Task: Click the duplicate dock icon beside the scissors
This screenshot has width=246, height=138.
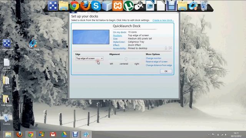Action: pos(166,48)
